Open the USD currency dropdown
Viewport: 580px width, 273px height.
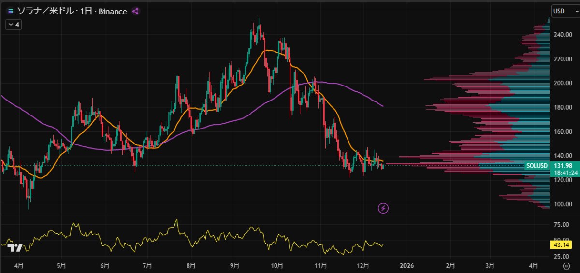(x=566, y=11)
